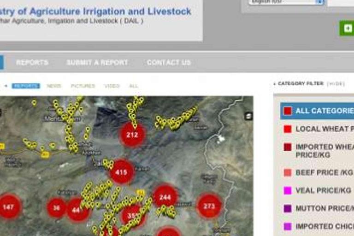Viewport: 354px width, 236px height.
Task: Click the All Categories red swatch
Action: [x=288, y=111]
